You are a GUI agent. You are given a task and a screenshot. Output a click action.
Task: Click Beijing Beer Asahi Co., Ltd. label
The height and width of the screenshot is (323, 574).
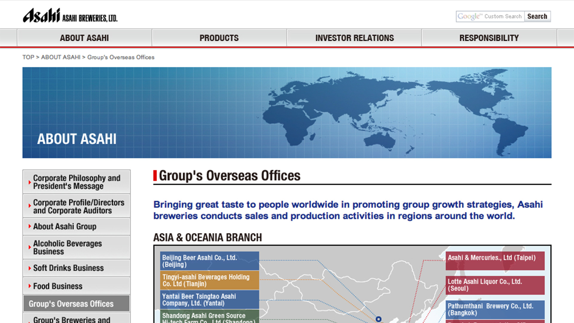pos(210,261)
